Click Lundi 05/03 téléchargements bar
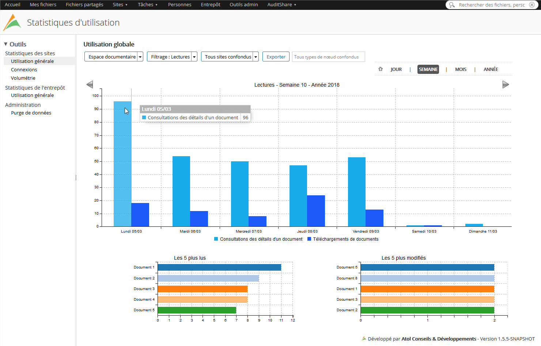This screenshot has height=346, width=541. 140,215
